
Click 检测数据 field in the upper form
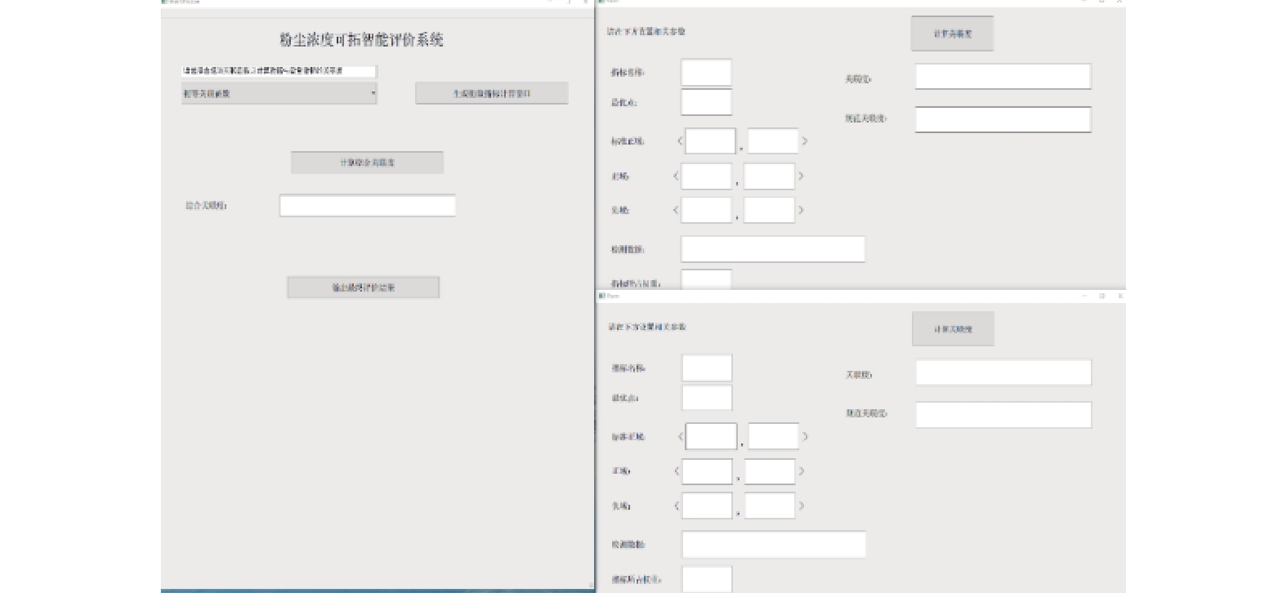772,249
